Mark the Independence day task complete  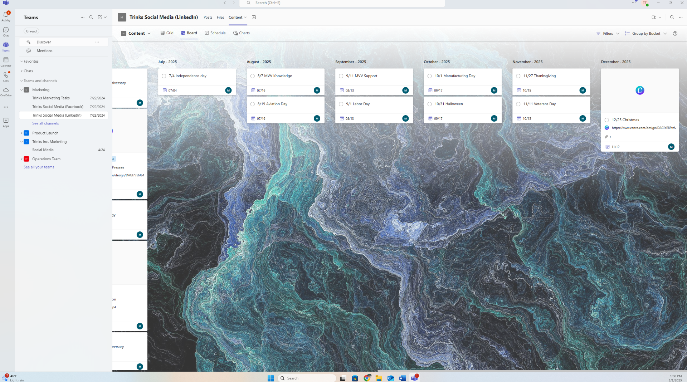164,76
